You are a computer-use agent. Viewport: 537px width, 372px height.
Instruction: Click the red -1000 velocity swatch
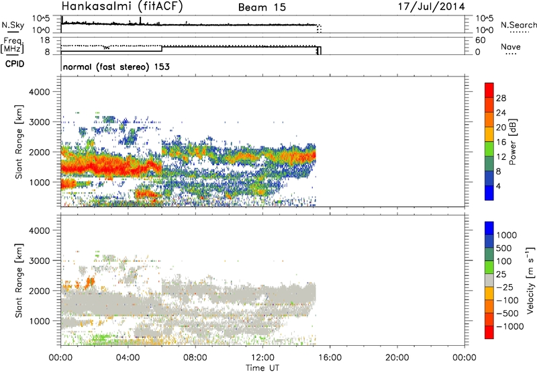[x=489, y=332]
